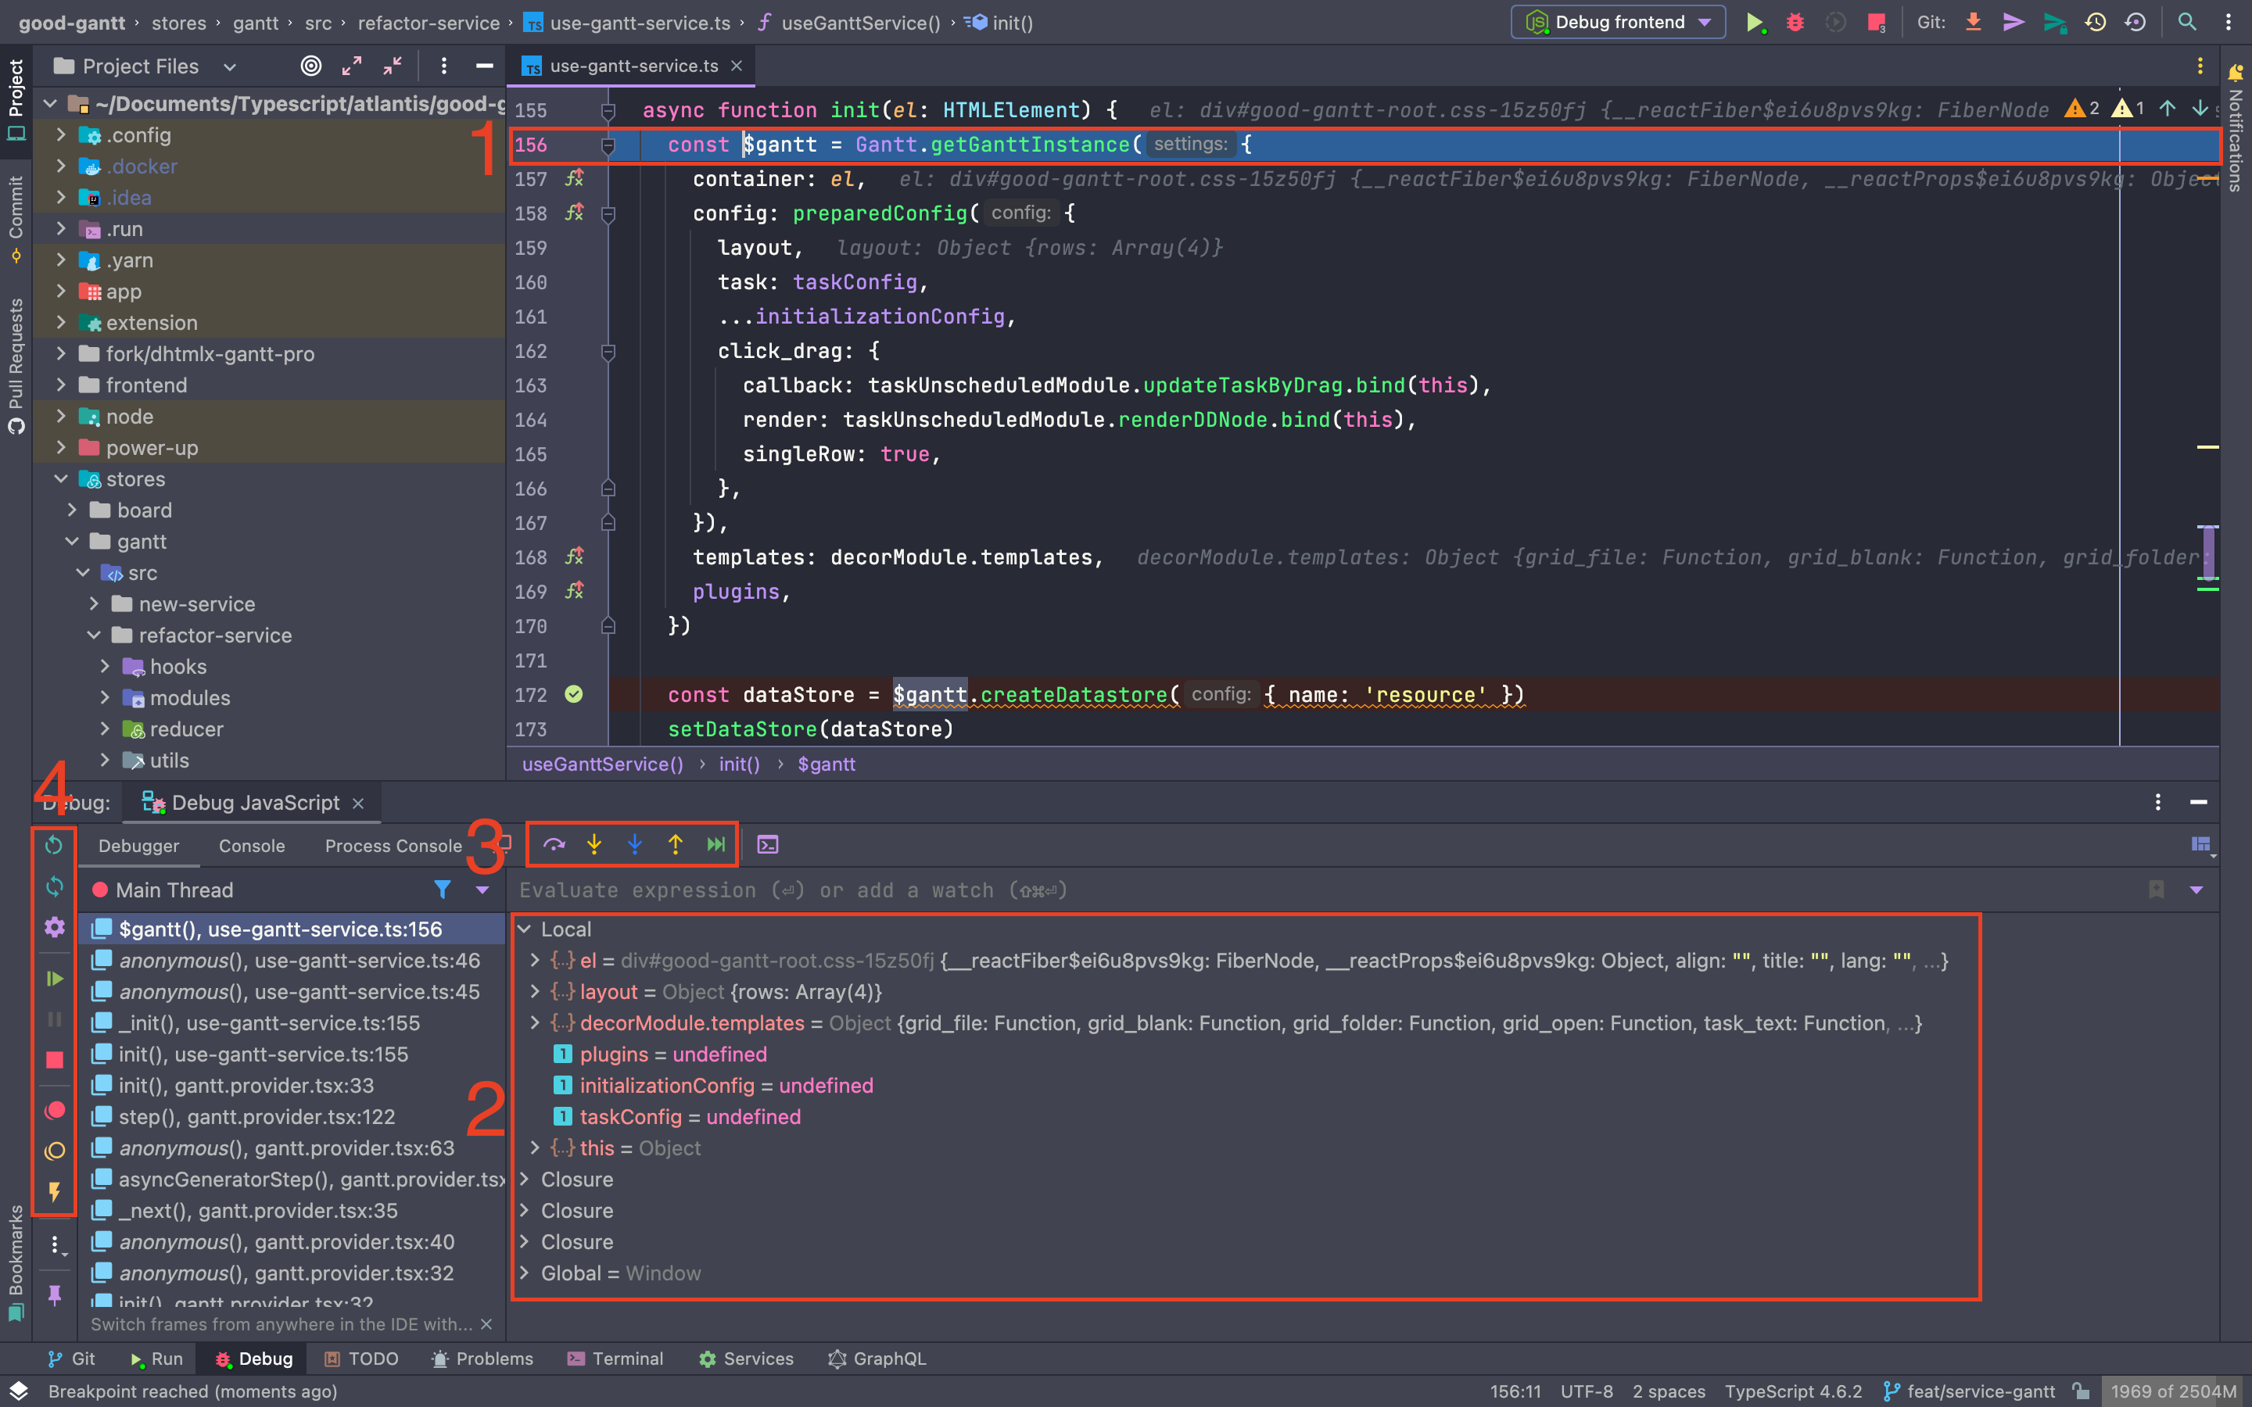
Task: Resume program execution in debug sidebar
Action: coord(54,978)
